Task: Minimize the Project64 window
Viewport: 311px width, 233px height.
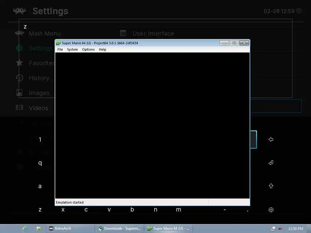Action: [224, 43]
